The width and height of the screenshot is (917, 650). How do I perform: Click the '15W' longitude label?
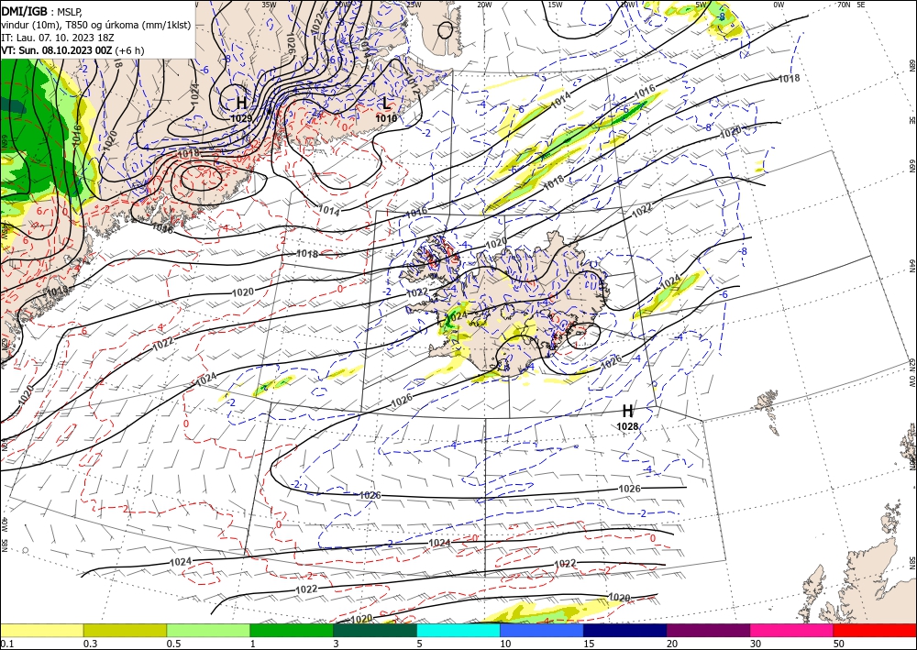(x=556, y=5)
